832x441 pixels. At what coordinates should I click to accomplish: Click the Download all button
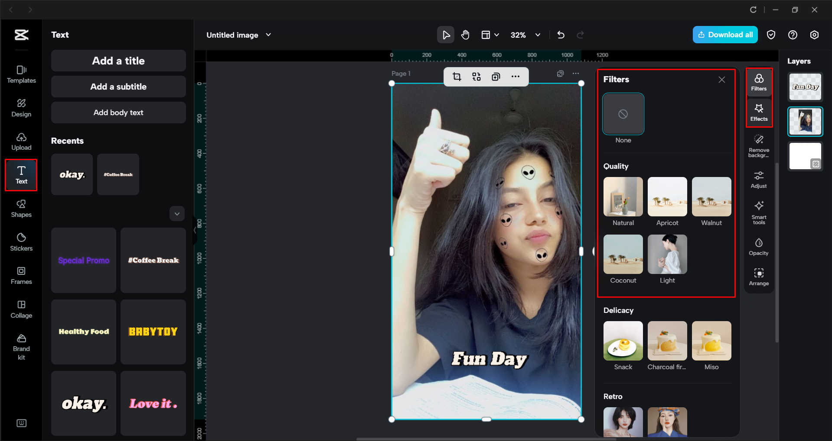[x=724, y=35]
